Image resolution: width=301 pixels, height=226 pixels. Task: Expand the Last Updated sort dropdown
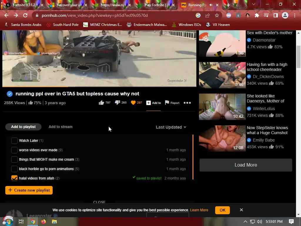(x=171, y=127)
